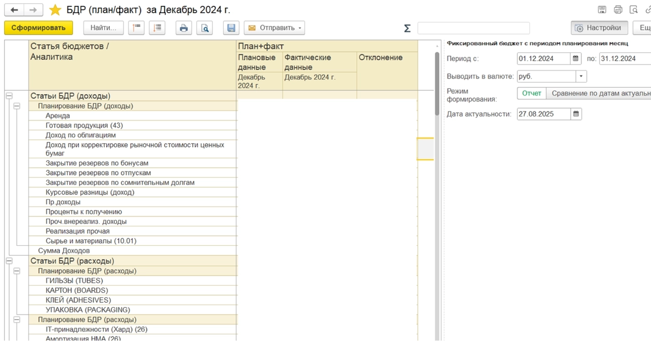The image size is (651, 341).
Task: Collapse Планирование БДР (доходы) group
Action: coord(17,106)
